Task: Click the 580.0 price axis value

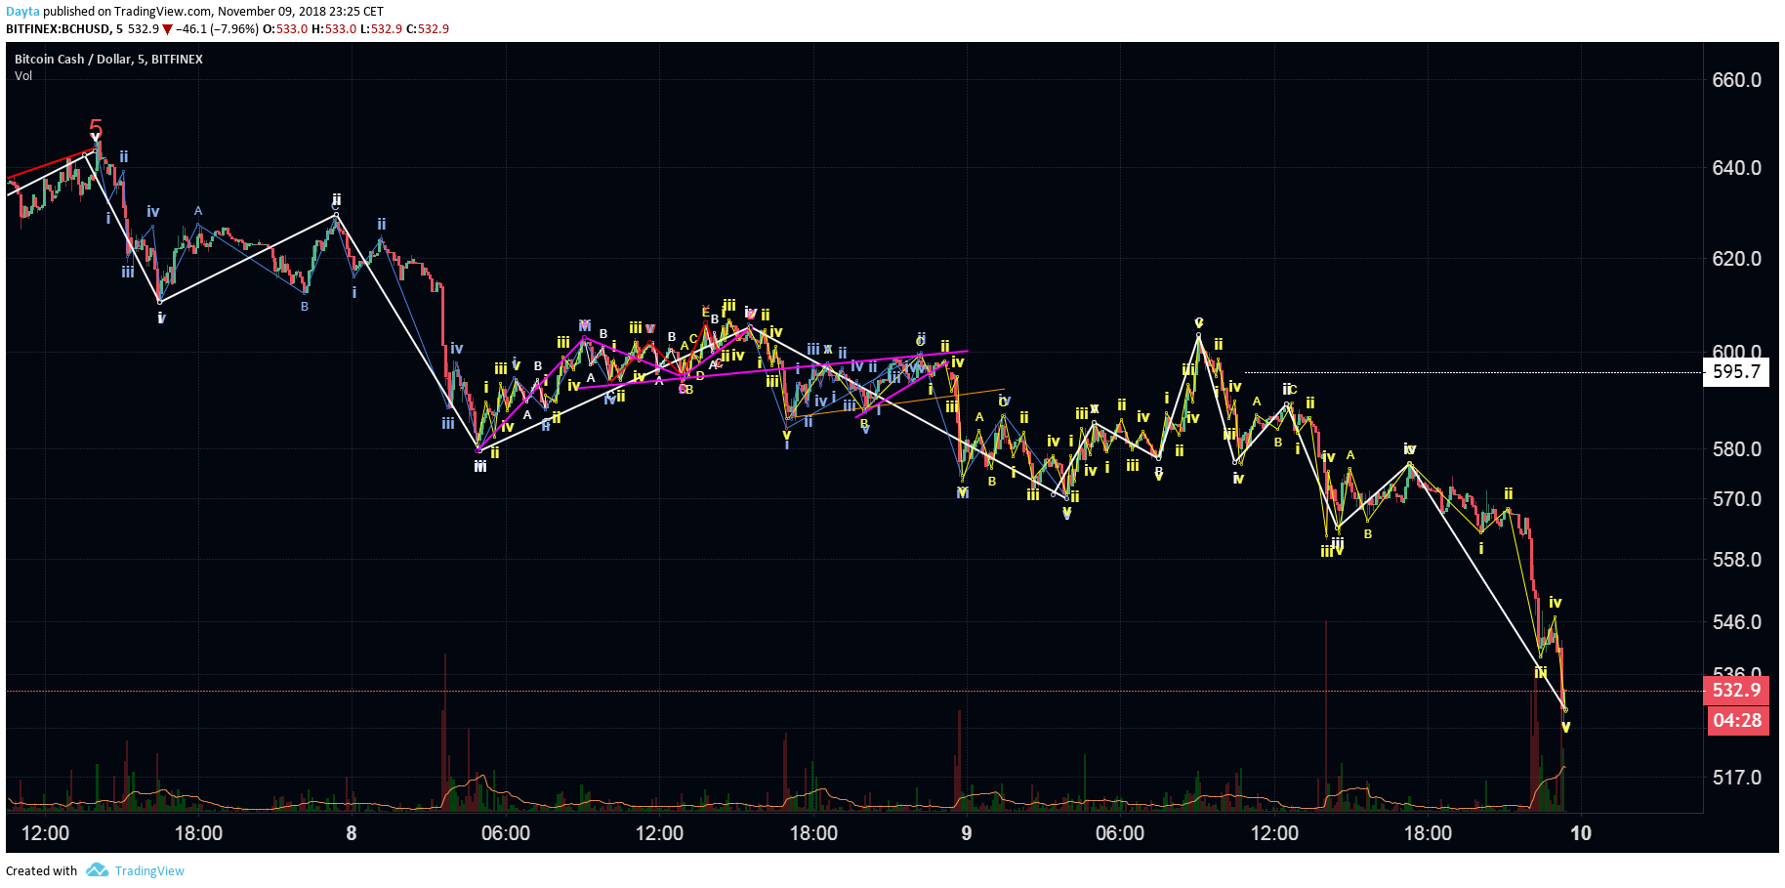Action: tap(1736, 449)
